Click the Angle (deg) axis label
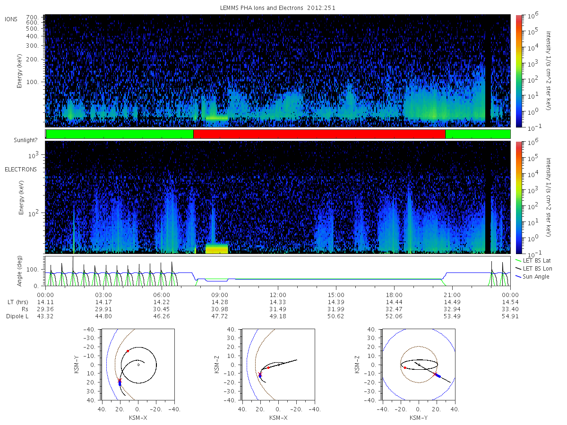The height and width of the screenshot is (425, 567). tap(21, 271)
